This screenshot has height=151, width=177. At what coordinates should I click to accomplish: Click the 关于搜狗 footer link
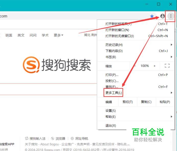coord(31,144)
